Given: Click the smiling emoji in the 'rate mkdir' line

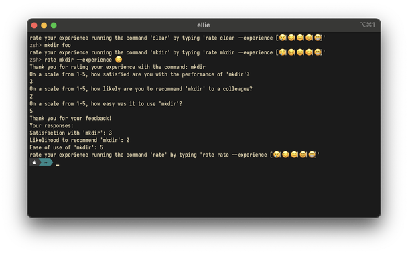Looking at the screenshot, I should [x=309, y=52].
